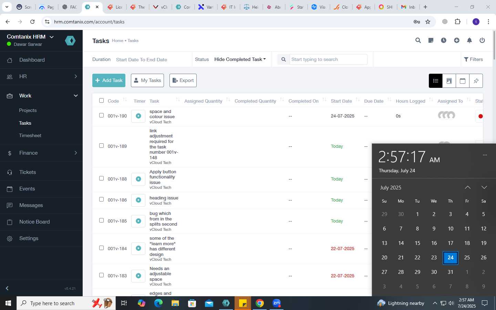
Task: Open sticky notes icon in the header
Action: tap(431, 40)
